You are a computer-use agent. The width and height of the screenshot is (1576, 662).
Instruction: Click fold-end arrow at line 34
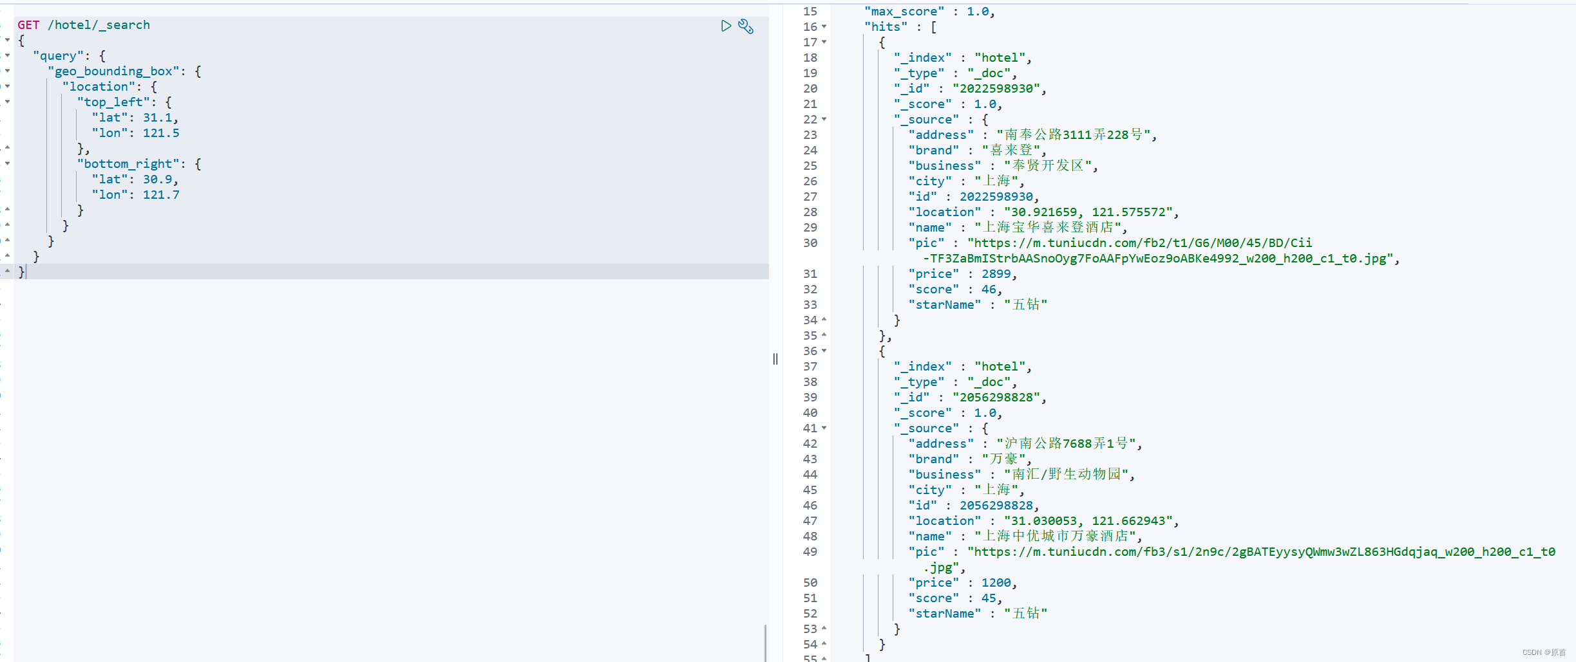(824, 320)
